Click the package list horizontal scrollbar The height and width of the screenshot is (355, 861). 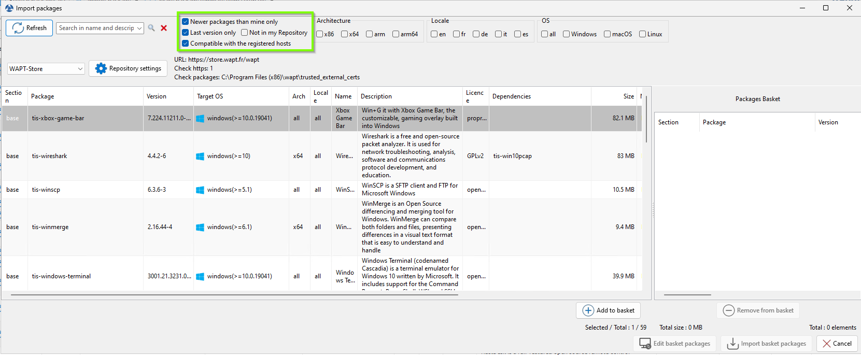[234, 295]
